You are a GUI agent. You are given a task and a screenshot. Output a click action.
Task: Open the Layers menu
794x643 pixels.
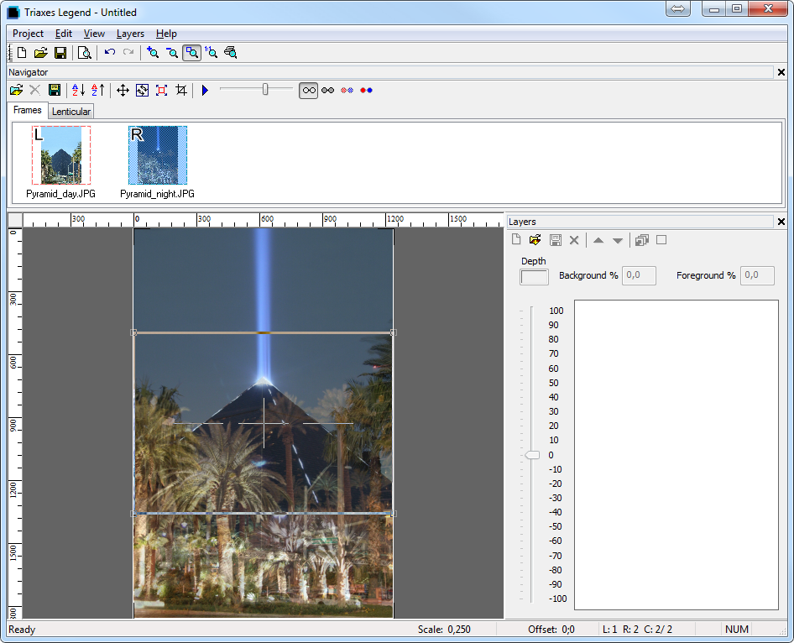(130, 34)
